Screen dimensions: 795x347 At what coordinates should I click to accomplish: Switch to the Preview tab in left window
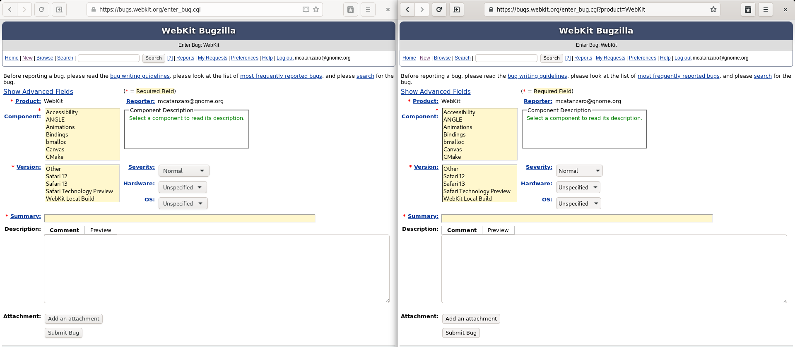pos(101,230)
